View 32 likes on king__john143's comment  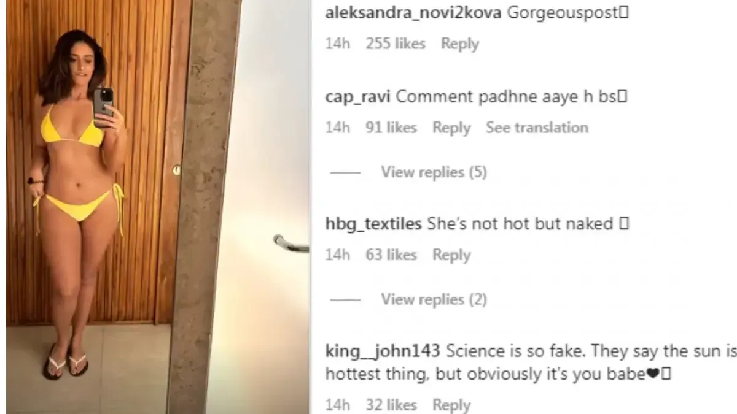pyautogui.click(x=391, y=405)
